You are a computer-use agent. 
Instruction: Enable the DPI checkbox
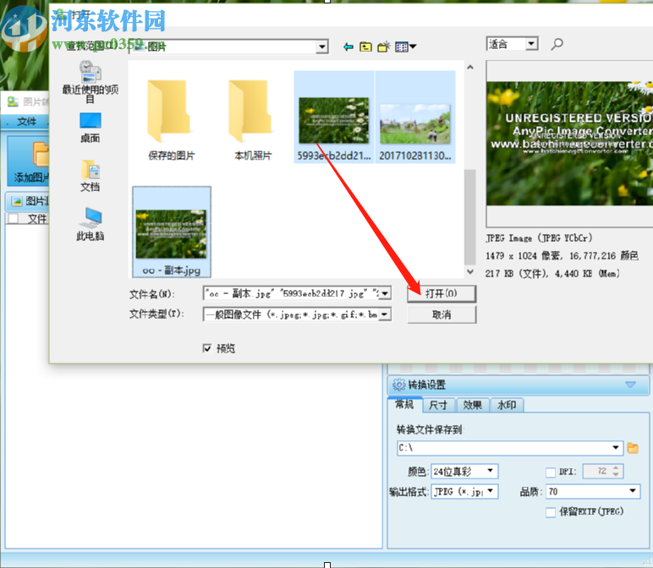click(550, 472)
